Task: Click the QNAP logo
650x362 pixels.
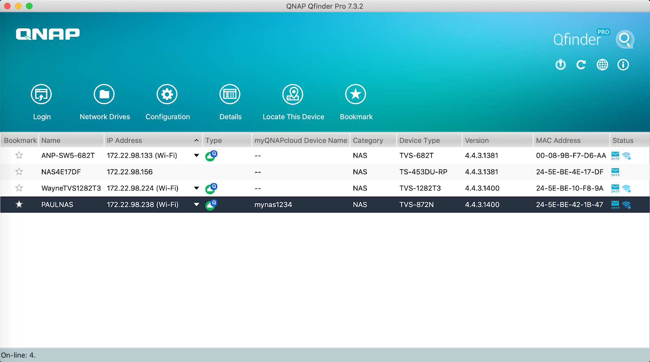Action: (48, 34)
